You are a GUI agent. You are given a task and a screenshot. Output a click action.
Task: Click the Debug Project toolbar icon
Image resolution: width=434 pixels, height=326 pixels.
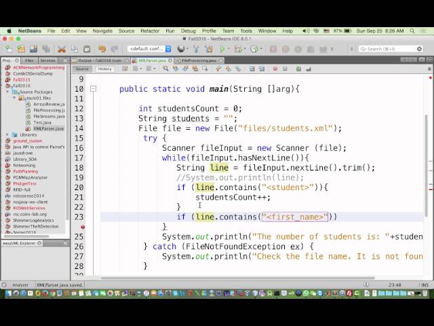point(237,49)
